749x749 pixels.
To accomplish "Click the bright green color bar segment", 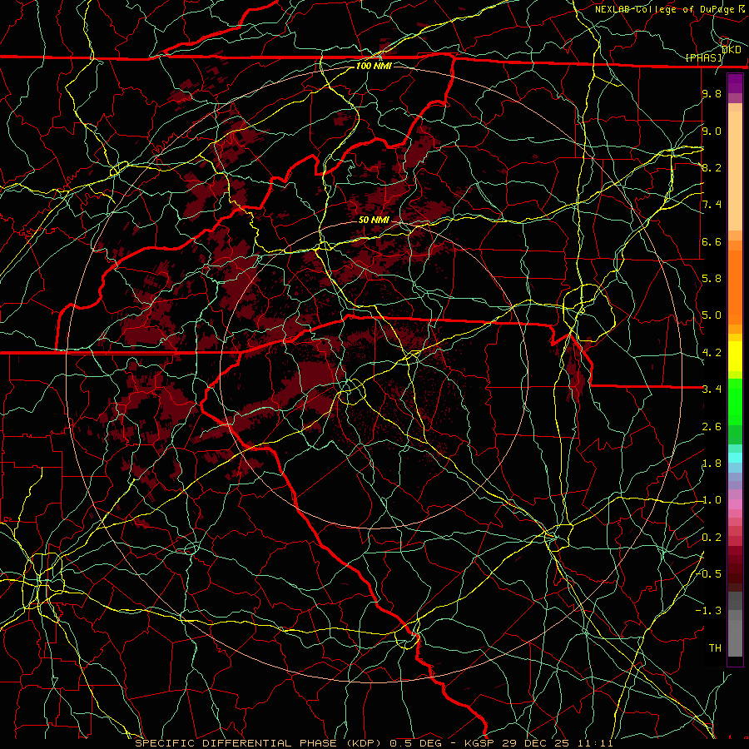I will pos(735,401).
